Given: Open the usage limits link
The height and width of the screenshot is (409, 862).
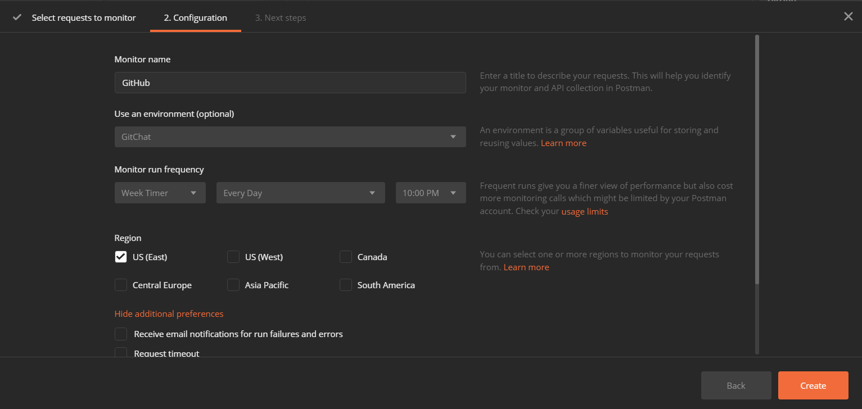Looking at the screenshot, I should coord(584,212).
